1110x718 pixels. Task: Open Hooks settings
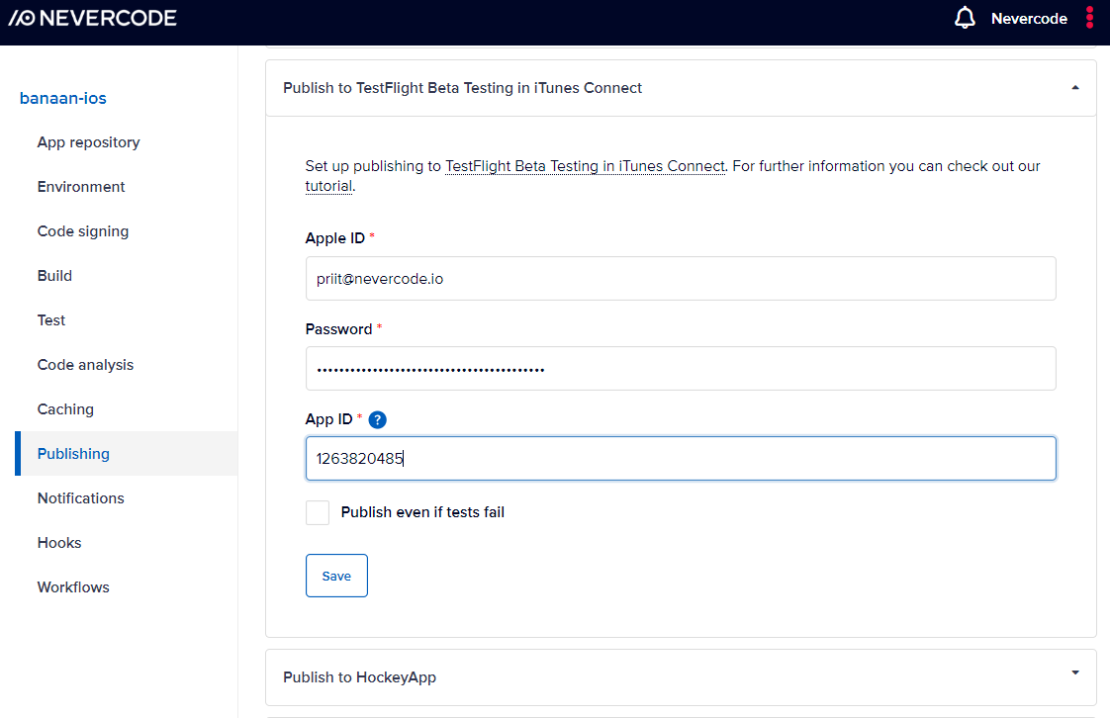[59, 543]
